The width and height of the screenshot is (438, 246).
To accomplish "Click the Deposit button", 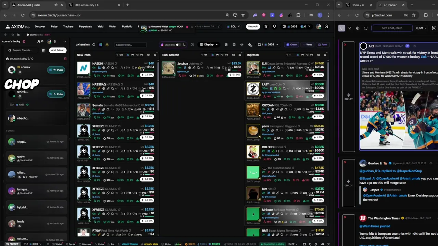I will [x=253, y=26].
